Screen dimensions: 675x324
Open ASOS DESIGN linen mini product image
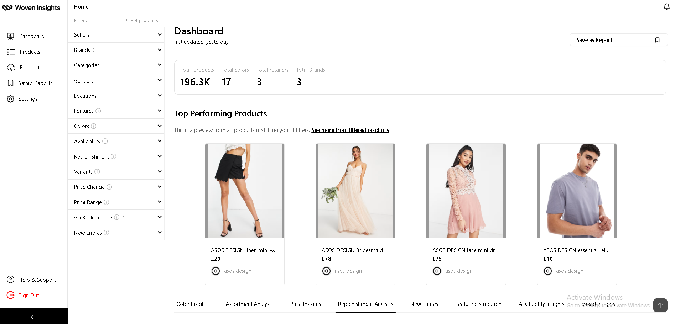245,191
